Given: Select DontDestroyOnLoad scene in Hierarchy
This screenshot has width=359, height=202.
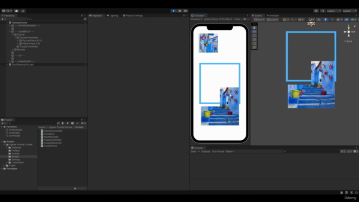Looking at the screenshot, I should [x=22, y=65].
